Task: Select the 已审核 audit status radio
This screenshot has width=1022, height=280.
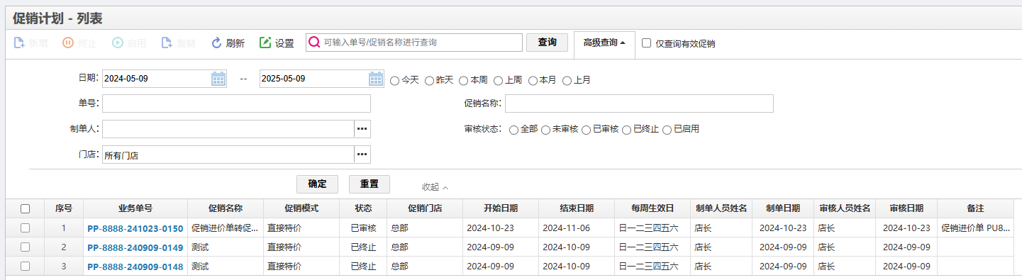Action: click(x=587, y=130)
